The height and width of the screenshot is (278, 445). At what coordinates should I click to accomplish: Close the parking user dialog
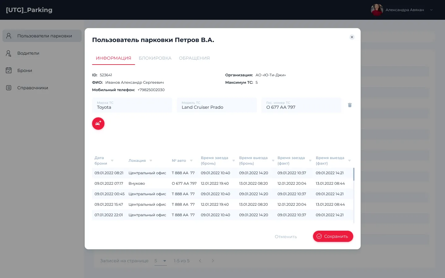352,37
